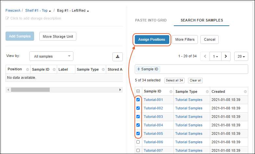
Task: Open Created column header menu icon
Action: pos(245,92)
